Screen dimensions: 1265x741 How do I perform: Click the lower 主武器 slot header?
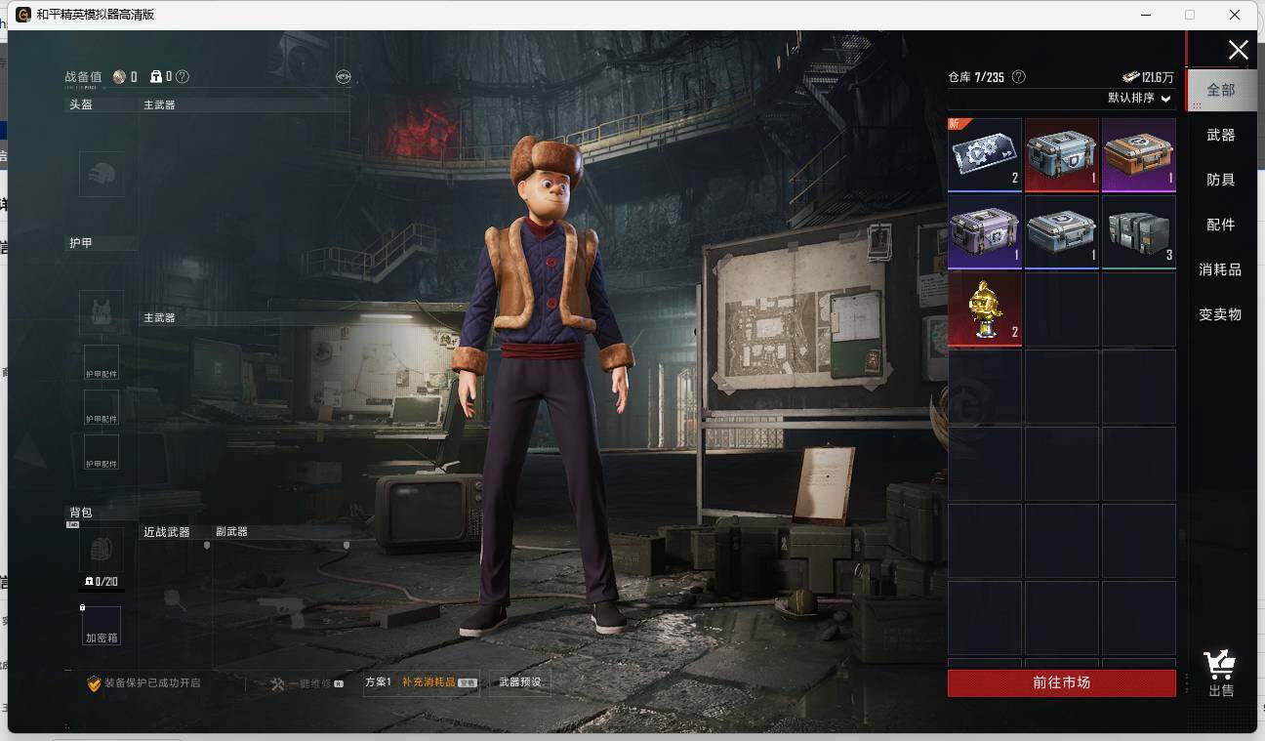click(159, 317)
